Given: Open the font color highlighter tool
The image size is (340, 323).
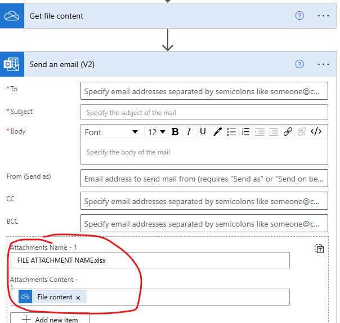Looking at the screenshot, I should click(x=217, y=132).
